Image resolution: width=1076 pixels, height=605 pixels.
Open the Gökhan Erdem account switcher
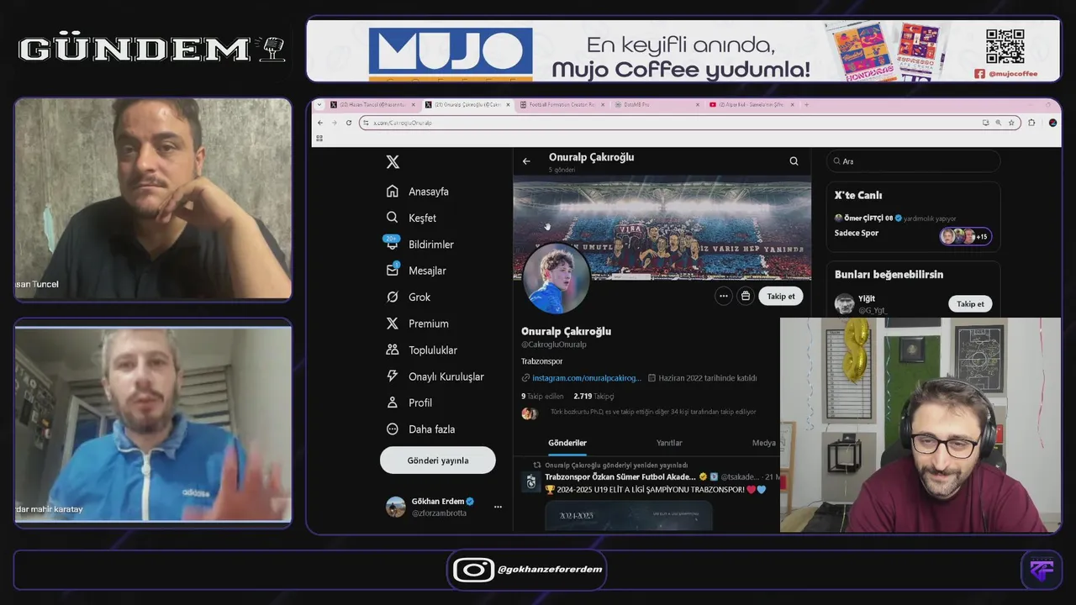click(443, 507)
